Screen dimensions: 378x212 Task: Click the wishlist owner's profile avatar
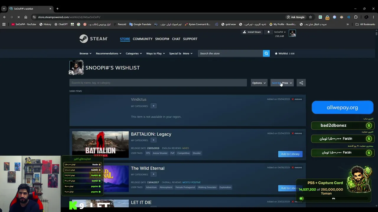tap(76, 68)
